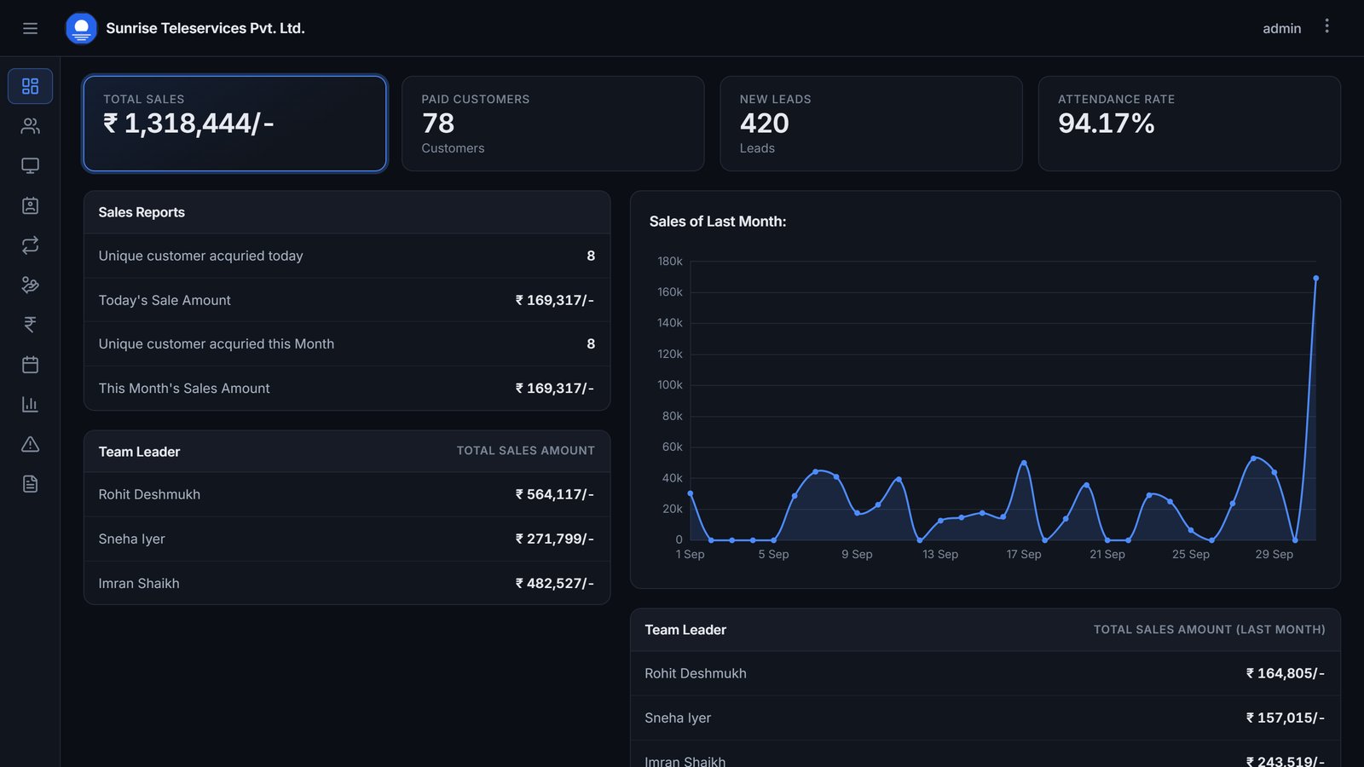
Task: Select the Paid Customers card
Action: click(x=552, y=124)
